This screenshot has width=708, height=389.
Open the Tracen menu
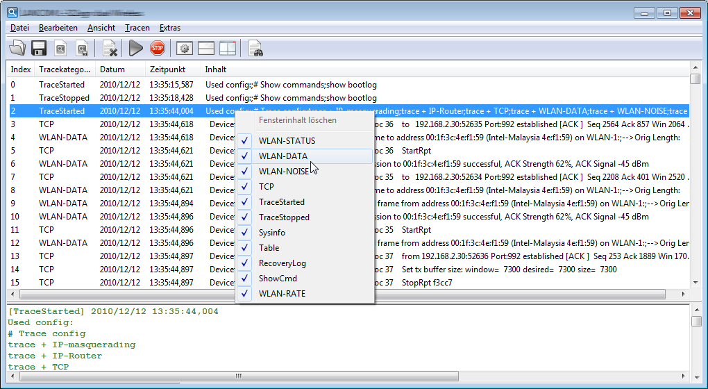pos(137,28)
